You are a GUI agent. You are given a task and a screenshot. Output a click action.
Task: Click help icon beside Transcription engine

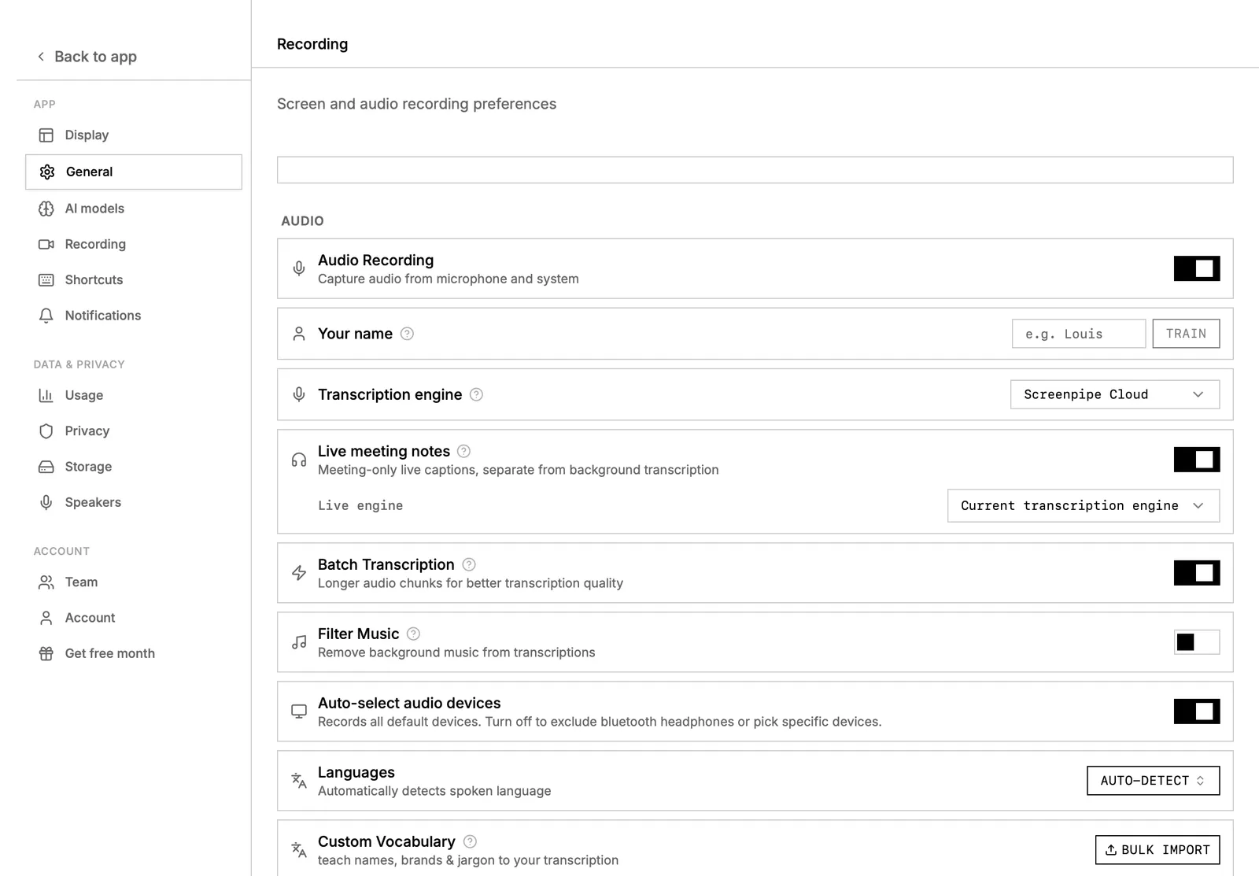[476, 394]
